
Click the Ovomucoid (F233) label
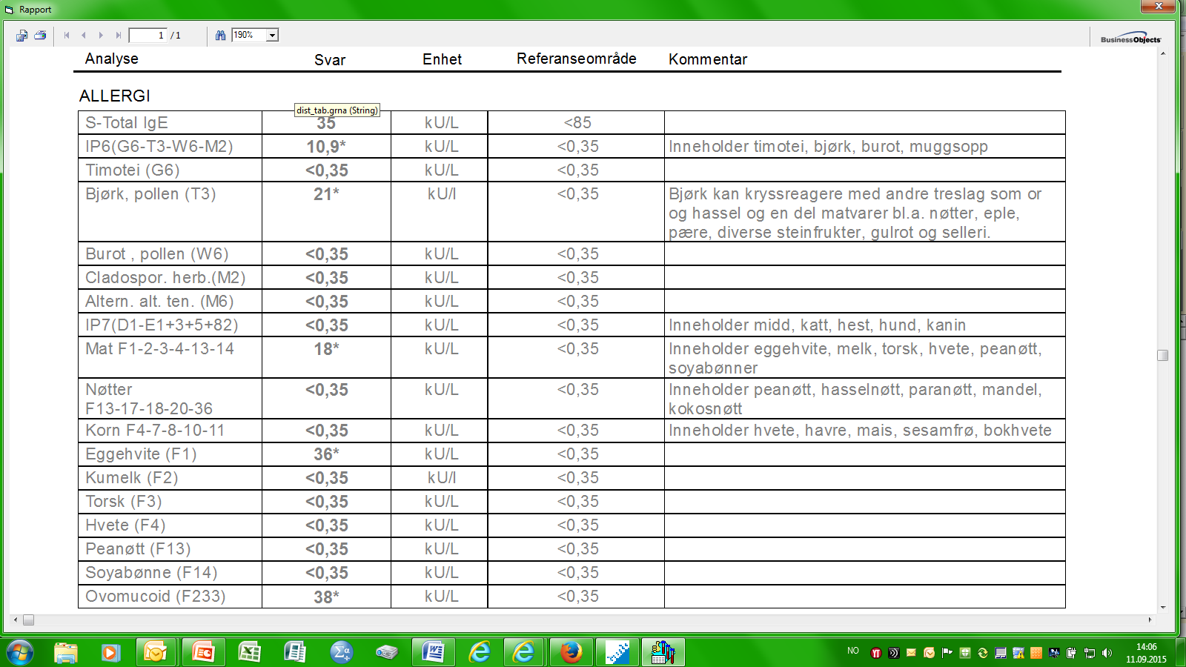(155, 596)
